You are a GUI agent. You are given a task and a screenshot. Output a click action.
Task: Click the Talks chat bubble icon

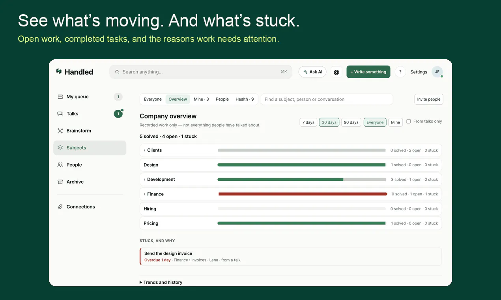[x=60, y=114]
